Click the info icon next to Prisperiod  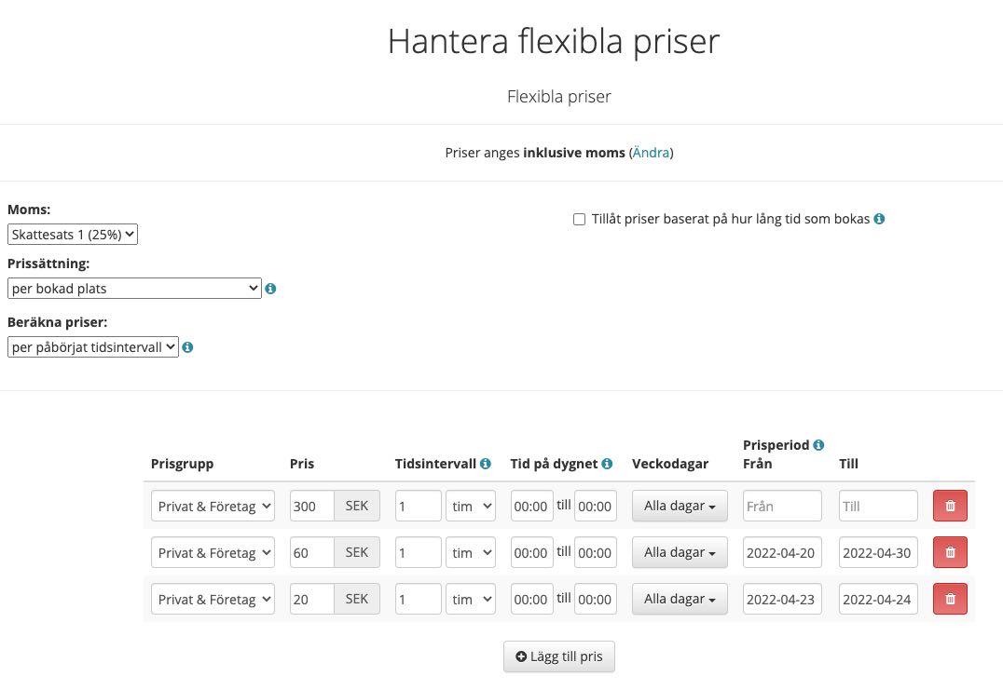click(x=818, y=444)
